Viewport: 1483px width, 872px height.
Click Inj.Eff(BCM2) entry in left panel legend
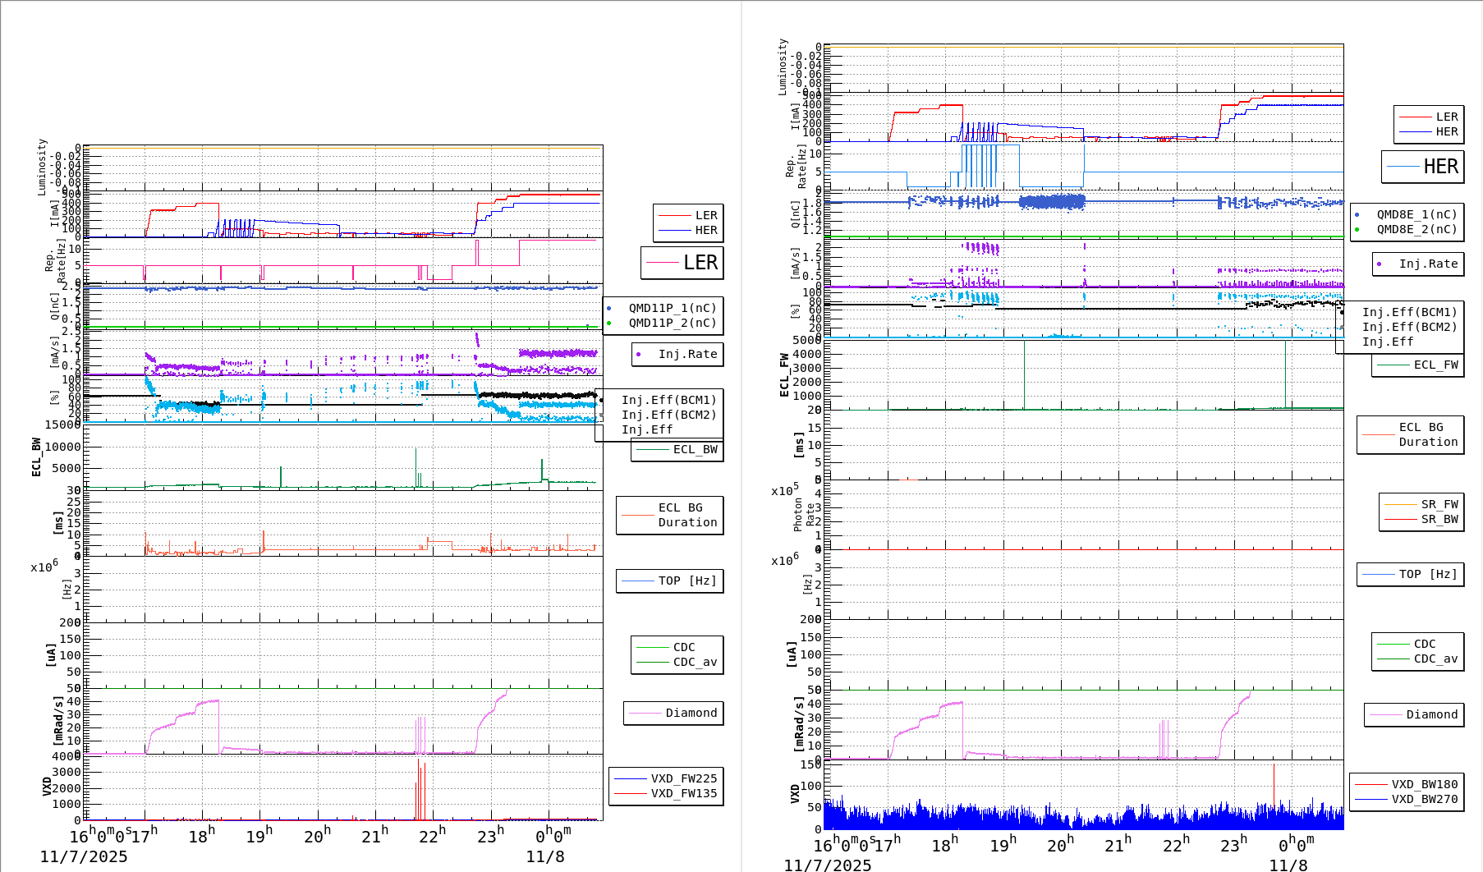point(668,415)
